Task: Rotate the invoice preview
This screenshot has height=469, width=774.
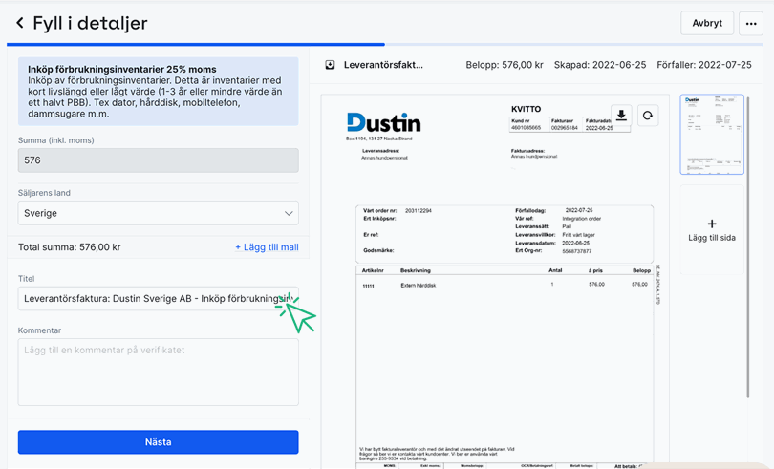Action: (x=647, y=116)
